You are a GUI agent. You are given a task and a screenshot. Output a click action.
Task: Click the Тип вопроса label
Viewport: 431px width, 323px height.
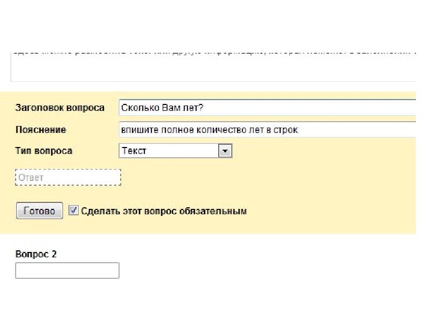tap(44, 151)
